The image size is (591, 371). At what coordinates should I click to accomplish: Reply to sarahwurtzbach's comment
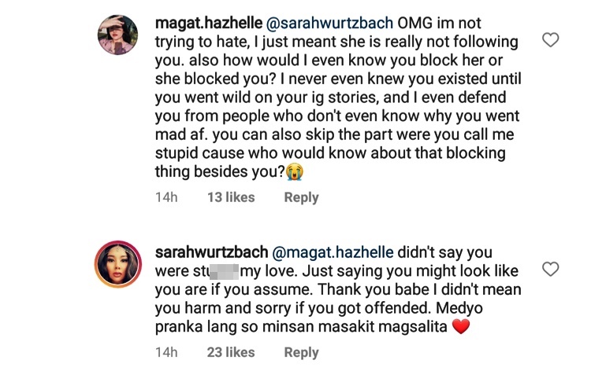click(x=301, y=353)
